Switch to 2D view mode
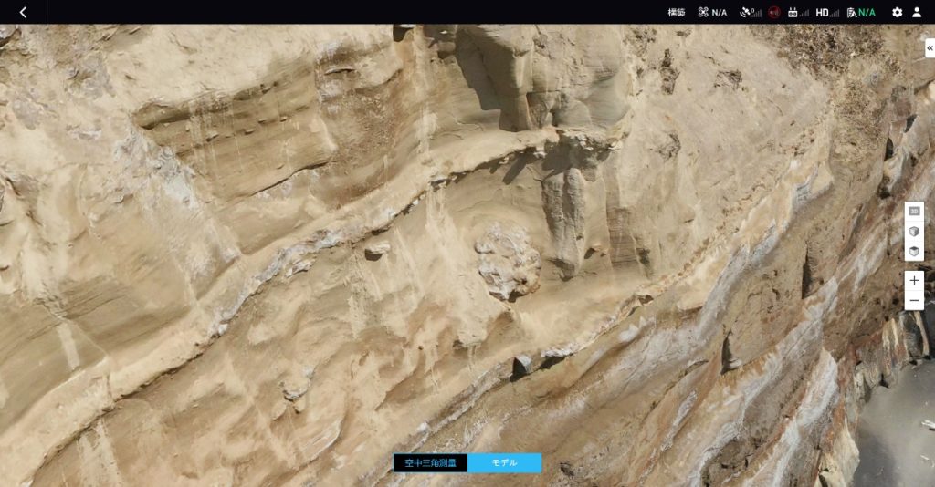The width and height of the screenshot is (935, 487). [x=914, y=211]
